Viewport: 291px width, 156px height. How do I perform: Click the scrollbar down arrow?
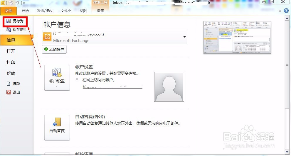[287, 152]
